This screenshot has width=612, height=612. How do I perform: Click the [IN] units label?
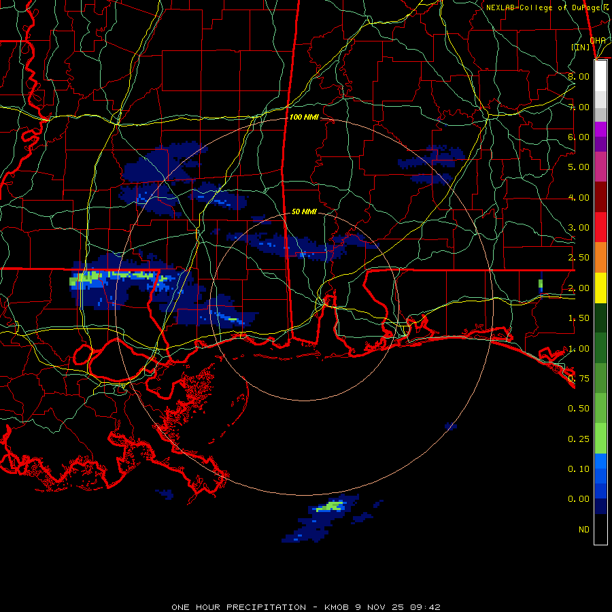coord(581,47)
